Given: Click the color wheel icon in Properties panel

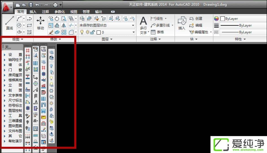Looking at the screenshot, I should tap(216, 19).
